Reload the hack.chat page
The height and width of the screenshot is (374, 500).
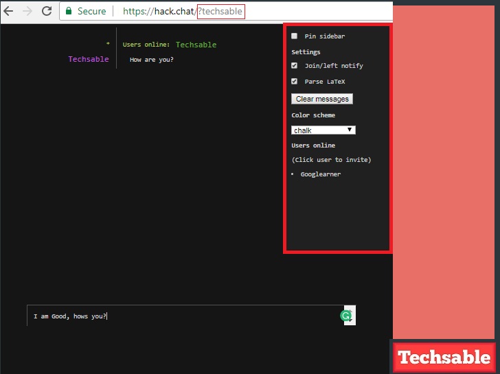pos(47,11)
